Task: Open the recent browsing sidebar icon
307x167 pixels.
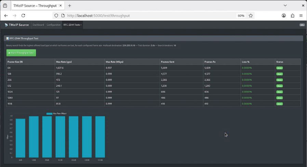Action: pos(5,6)
